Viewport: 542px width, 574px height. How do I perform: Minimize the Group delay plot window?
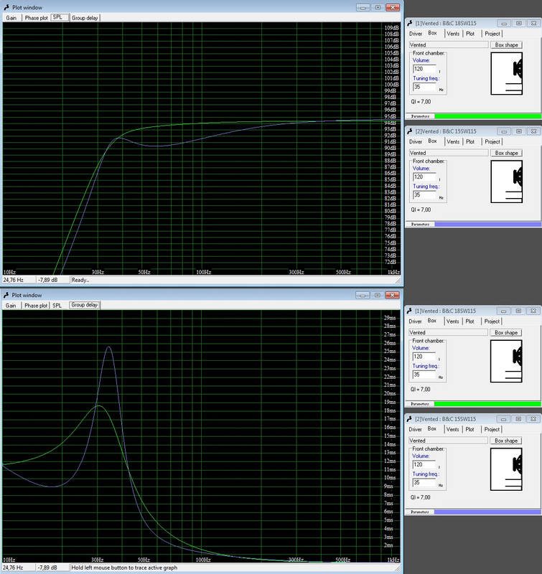point(363,295)
